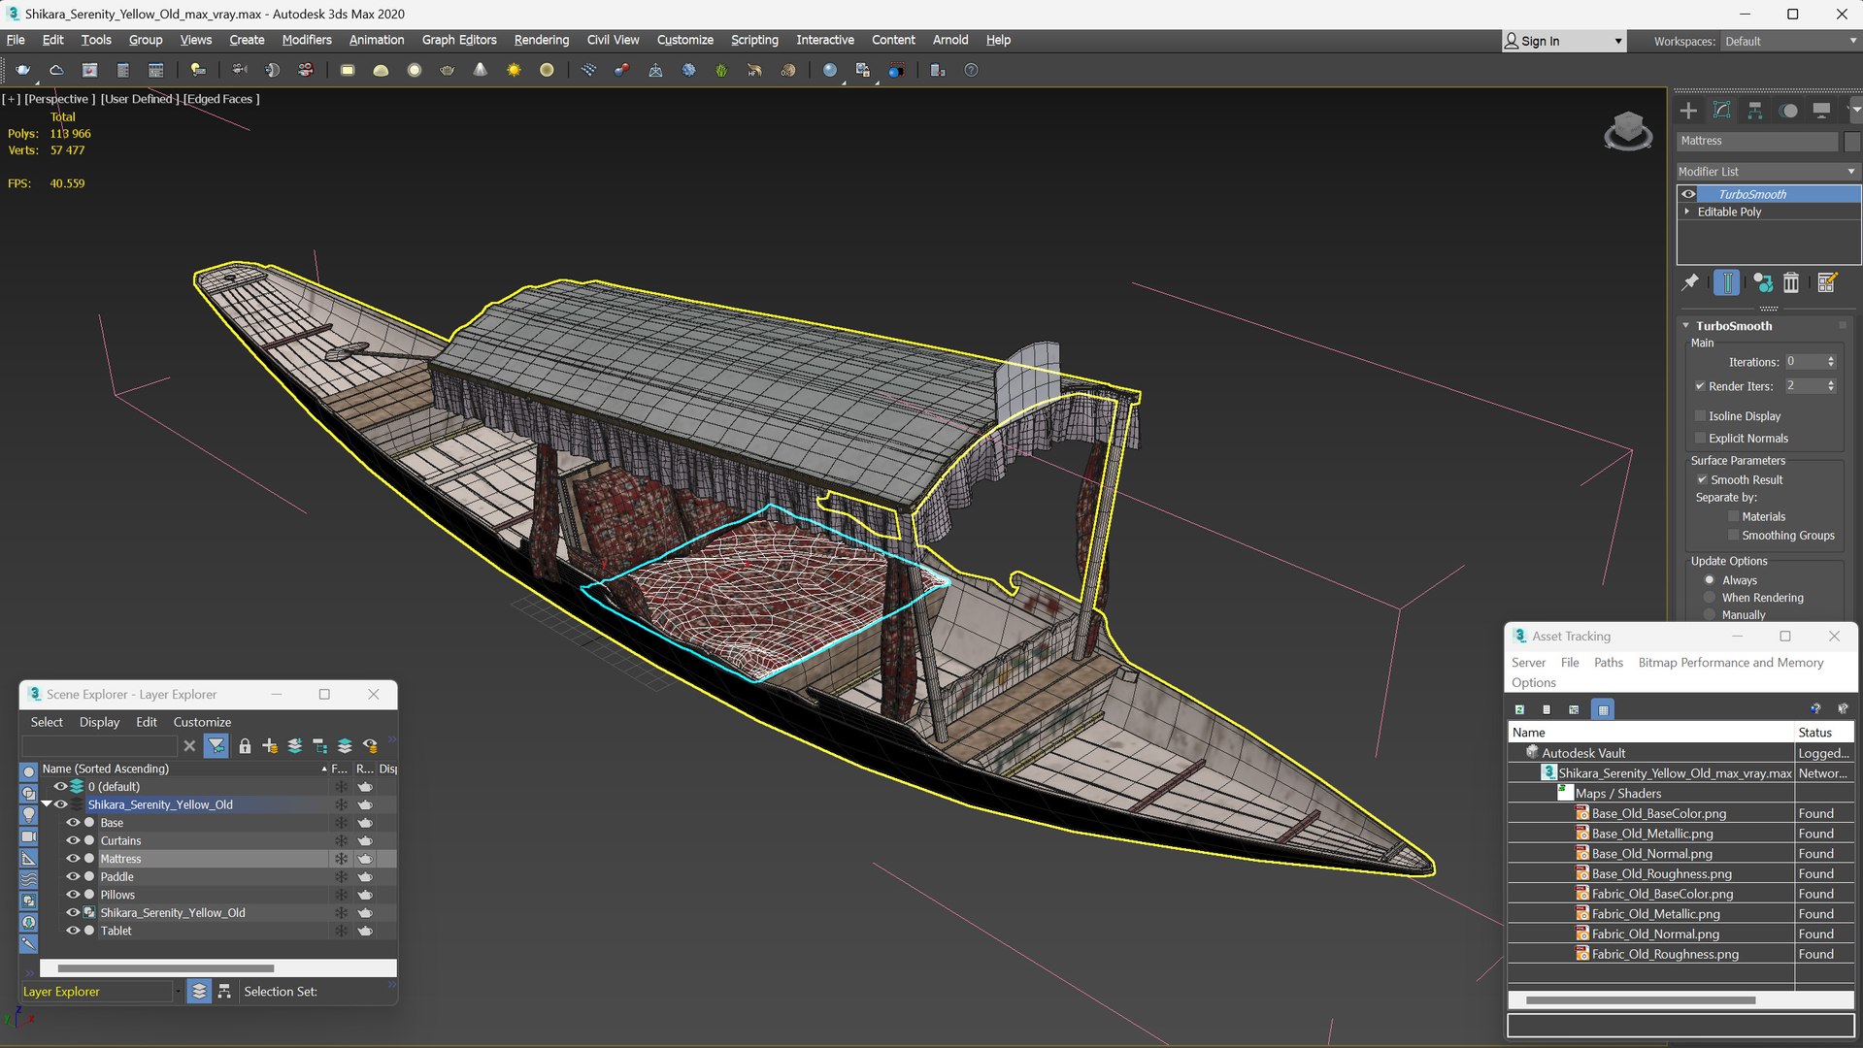Click the Mattress object color swatch
Image resolution: width=1863 pixels, height=1048 pixels.
[1851, 142]
